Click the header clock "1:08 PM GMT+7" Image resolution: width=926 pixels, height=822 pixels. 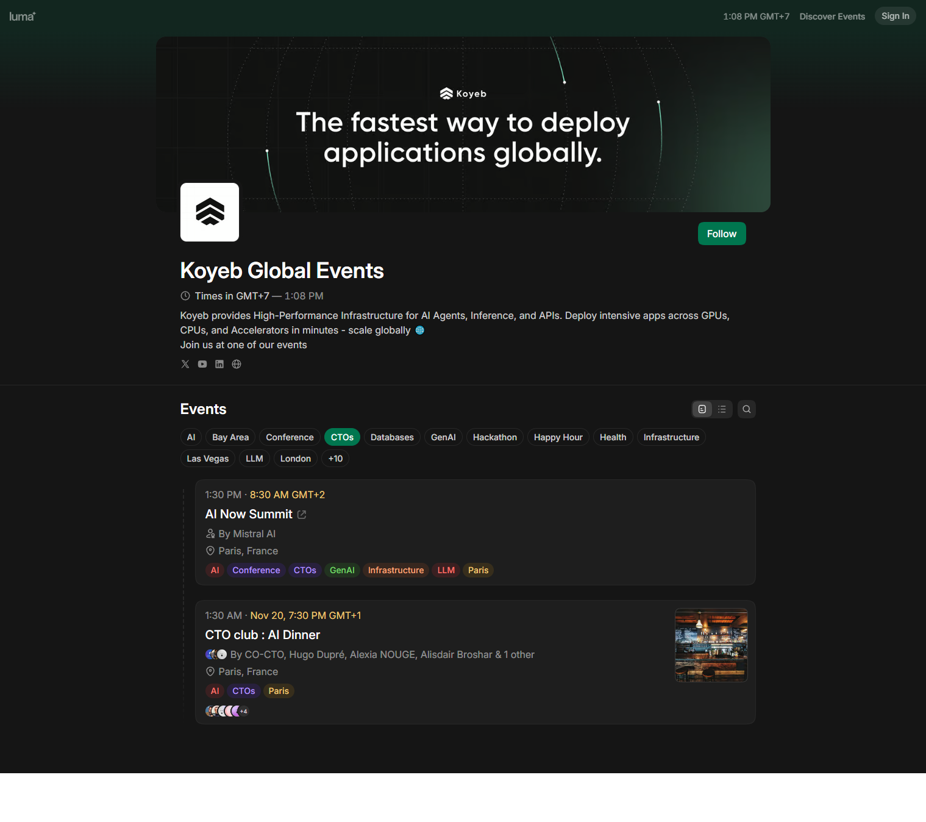pos(756,16)
